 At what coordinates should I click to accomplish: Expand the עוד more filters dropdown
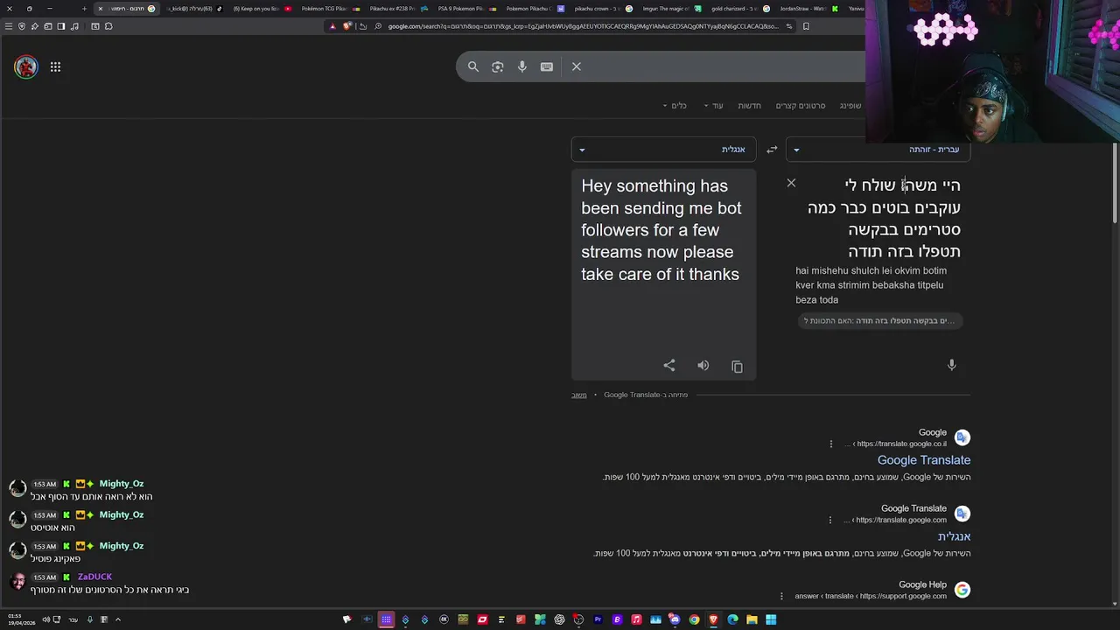pos(713,106)
